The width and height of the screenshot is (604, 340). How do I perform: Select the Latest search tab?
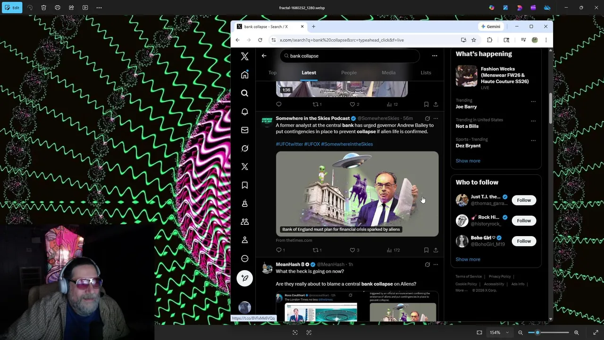pos(309,73)
